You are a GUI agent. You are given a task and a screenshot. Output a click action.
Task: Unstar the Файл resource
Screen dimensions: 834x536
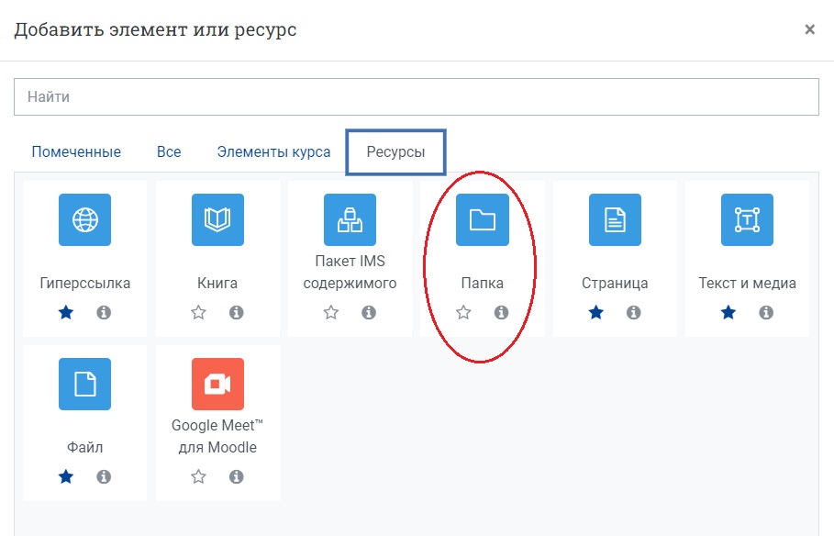pyautogui.click(x=66, y=476)
